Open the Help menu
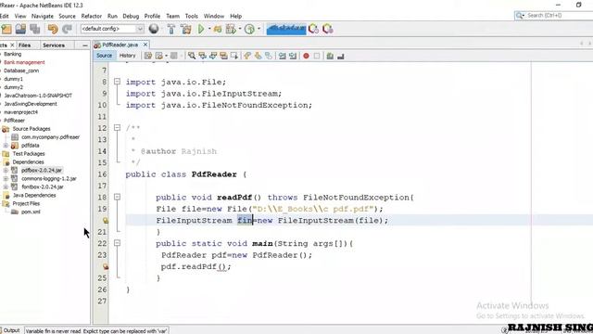 (235, 16)
